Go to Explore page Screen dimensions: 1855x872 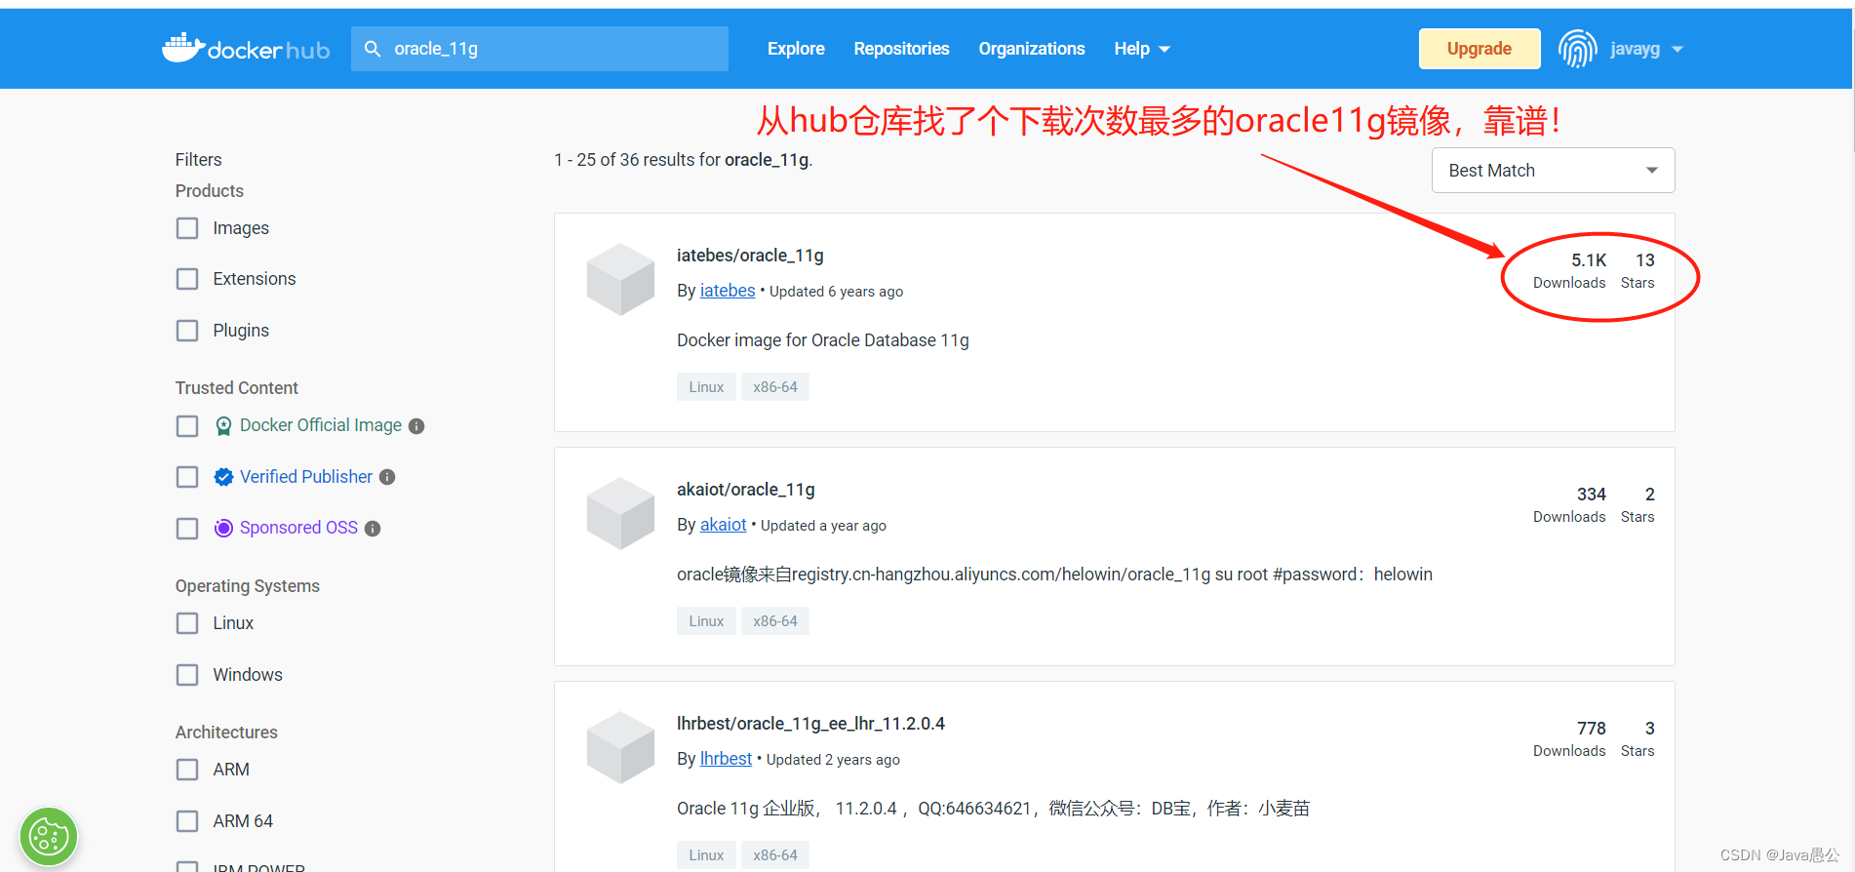point(796,49)
